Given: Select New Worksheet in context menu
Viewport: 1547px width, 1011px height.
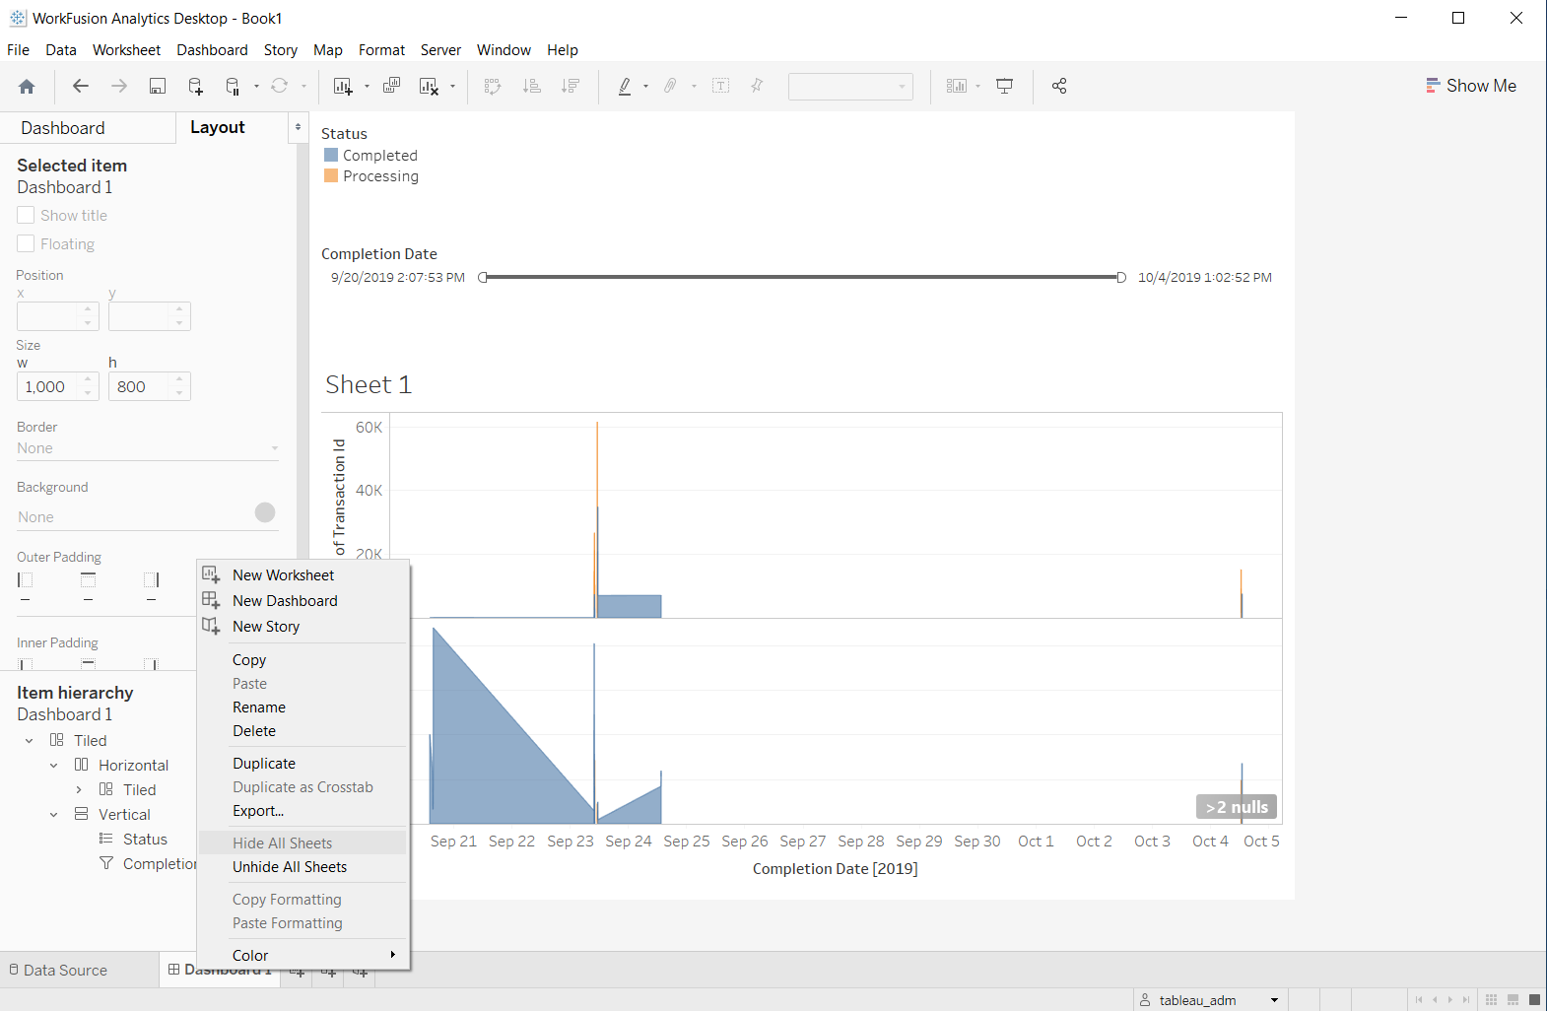Looking at the screenshot, I should click(x=303, y=575).
